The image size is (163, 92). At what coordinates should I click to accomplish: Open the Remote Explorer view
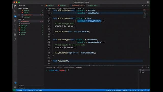[15, 25]
